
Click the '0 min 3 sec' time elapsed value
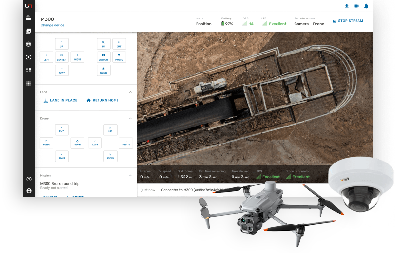pyautogui.click(x=240, y=177)
